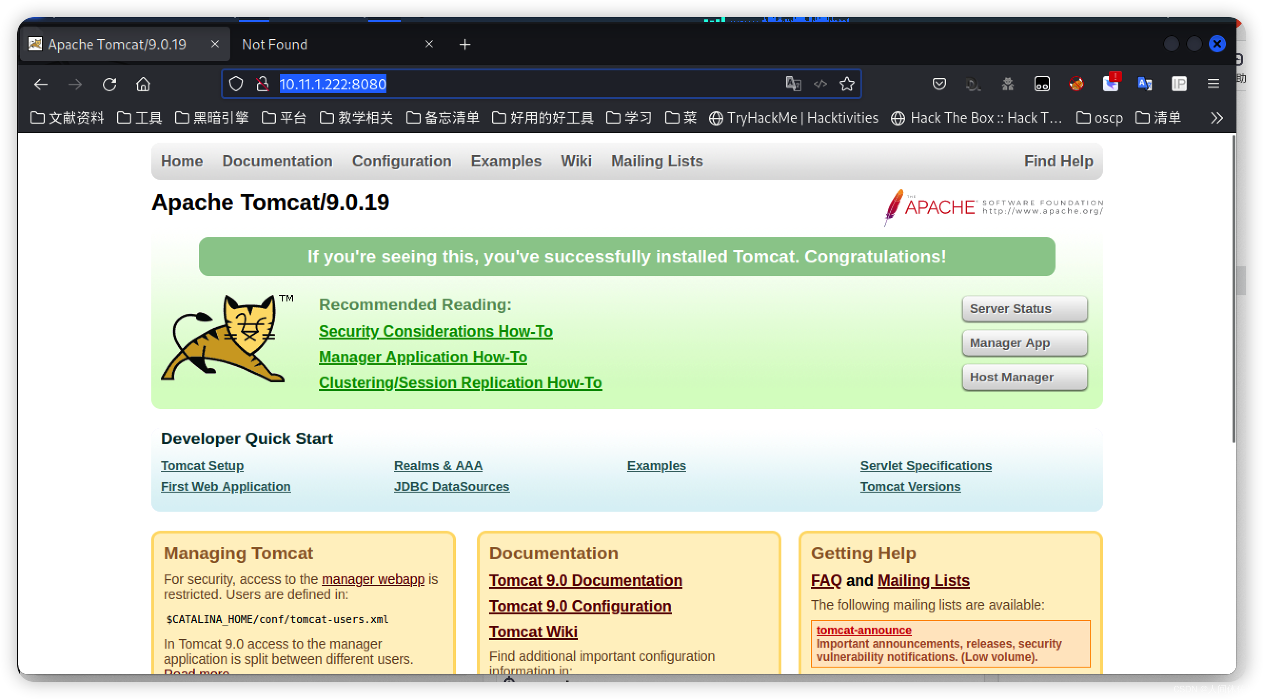
Task: Open the Tomcat Setup link
Action: 202,466
